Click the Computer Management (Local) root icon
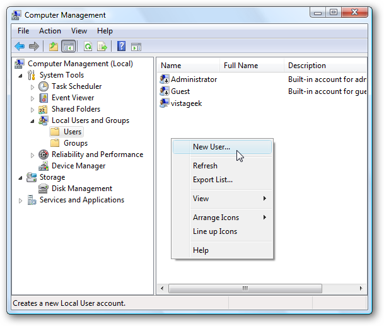 tap(20, 64)
